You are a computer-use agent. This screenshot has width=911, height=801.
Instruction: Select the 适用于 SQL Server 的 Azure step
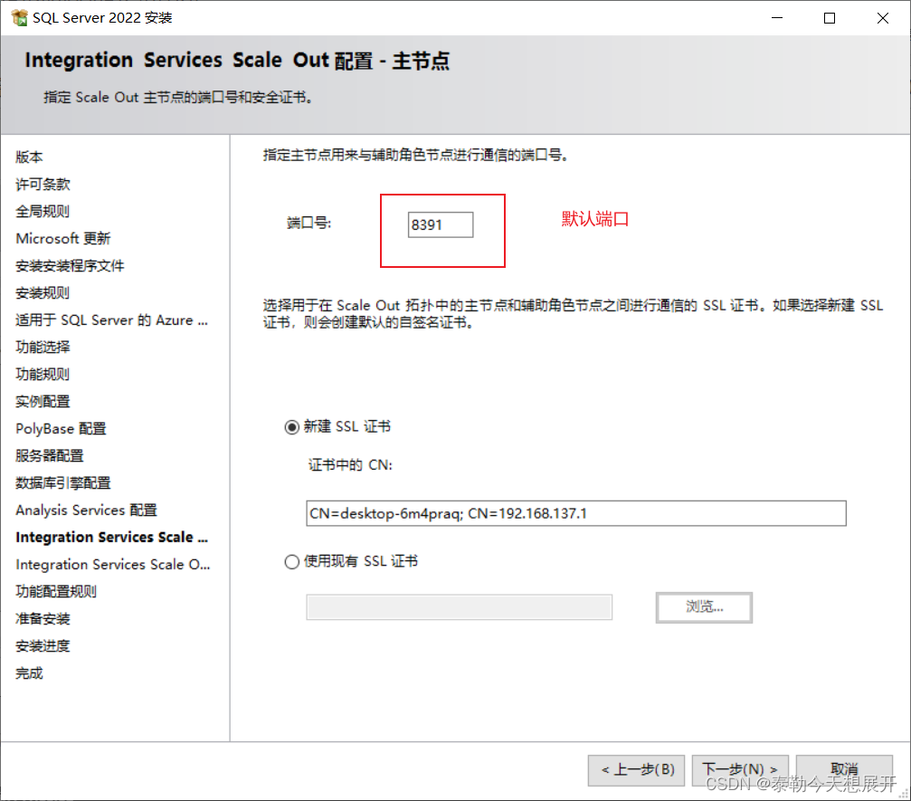(x=111, y=320)
